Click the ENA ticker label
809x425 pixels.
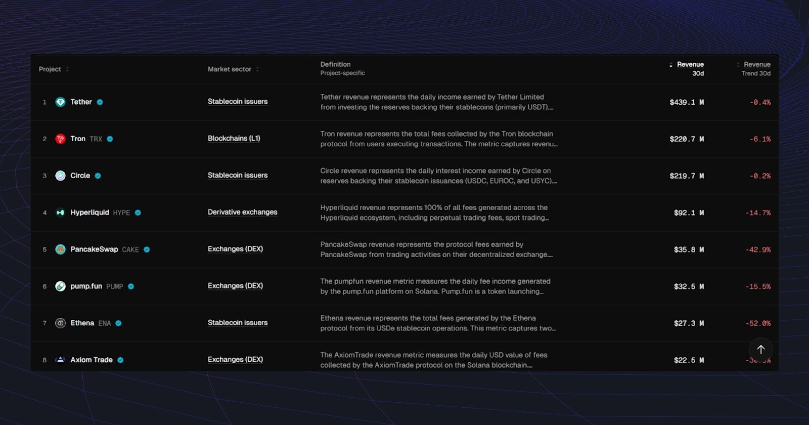pos(105,323)
